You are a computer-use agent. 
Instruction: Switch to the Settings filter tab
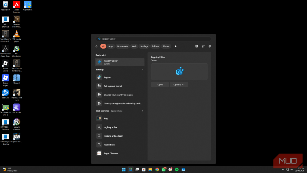(144, 46)
